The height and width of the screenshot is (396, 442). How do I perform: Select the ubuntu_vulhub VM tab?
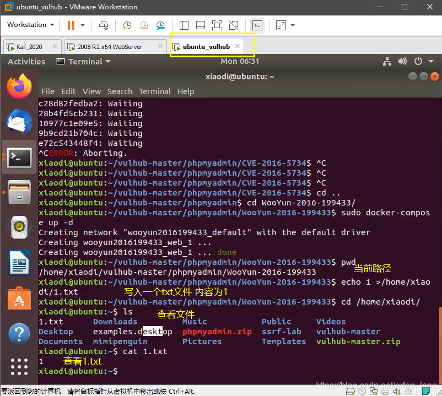click(x=206, y=47)
